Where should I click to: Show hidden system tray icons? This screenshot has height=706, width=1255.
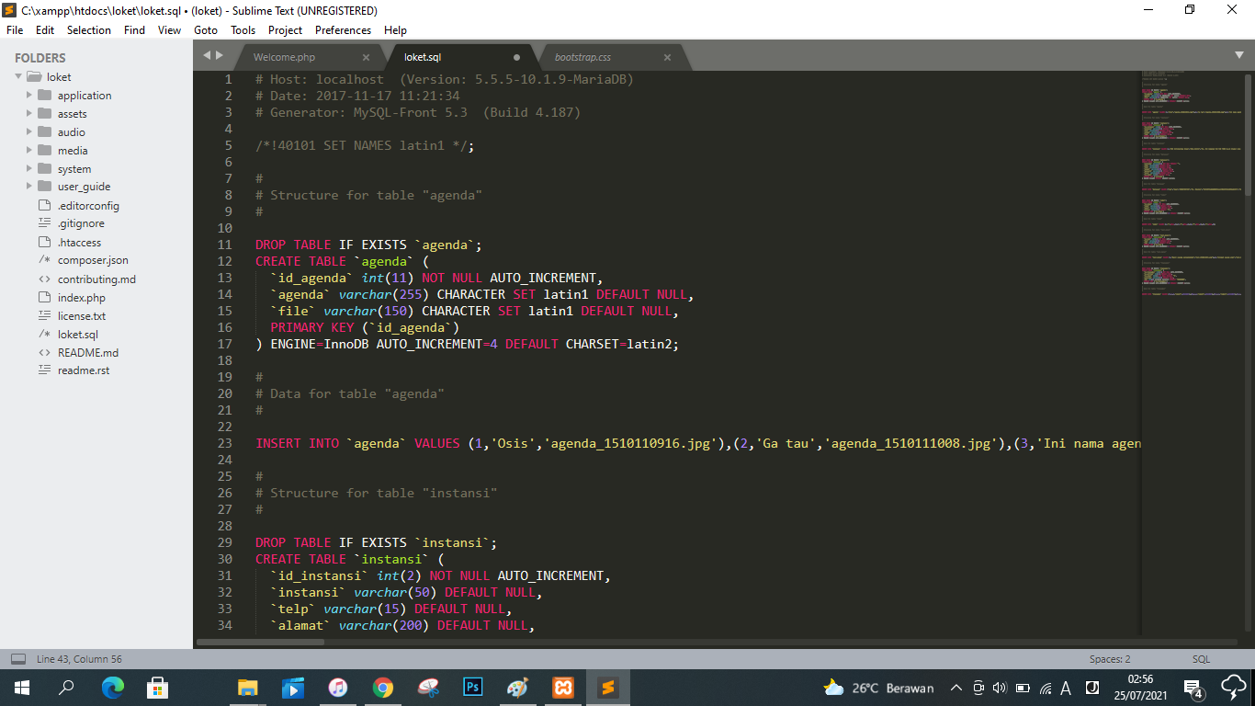(955, 688)
